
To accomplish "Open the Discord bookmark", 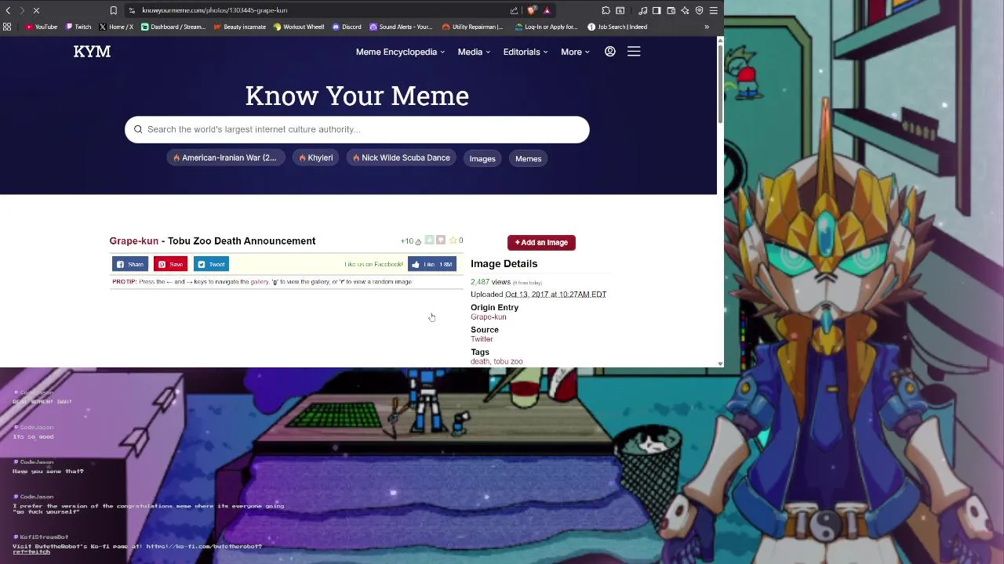I will [347, 27].
